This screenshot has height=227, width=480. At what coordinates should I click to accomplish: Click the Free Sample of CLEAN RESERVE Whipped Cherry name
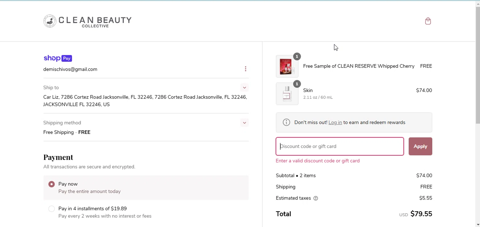[x=359, y=66]
